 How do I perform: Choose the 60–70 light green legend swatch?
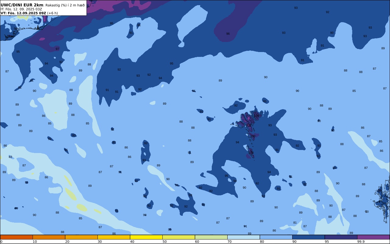tap(211, 237)
